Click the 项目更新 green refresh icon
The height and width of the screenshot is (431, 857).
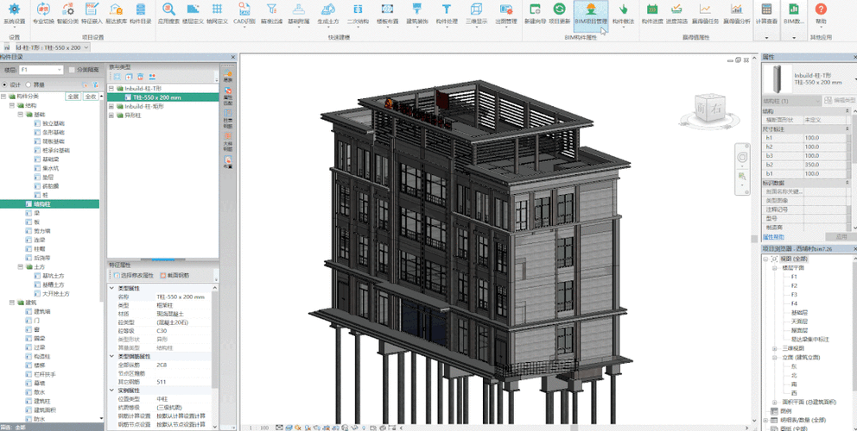tap(559, 9)
